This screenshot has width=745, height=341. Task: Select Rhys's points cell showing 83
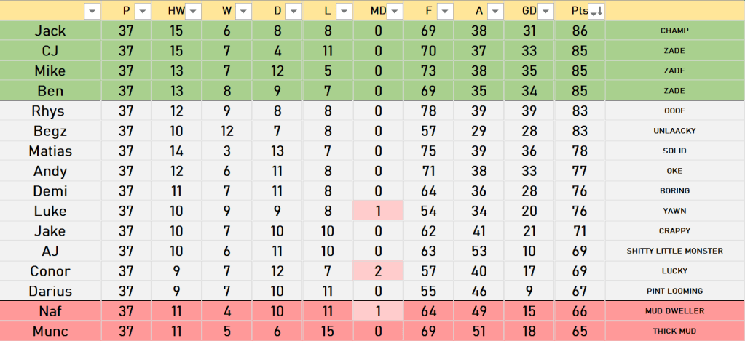(x=580, y=111)
